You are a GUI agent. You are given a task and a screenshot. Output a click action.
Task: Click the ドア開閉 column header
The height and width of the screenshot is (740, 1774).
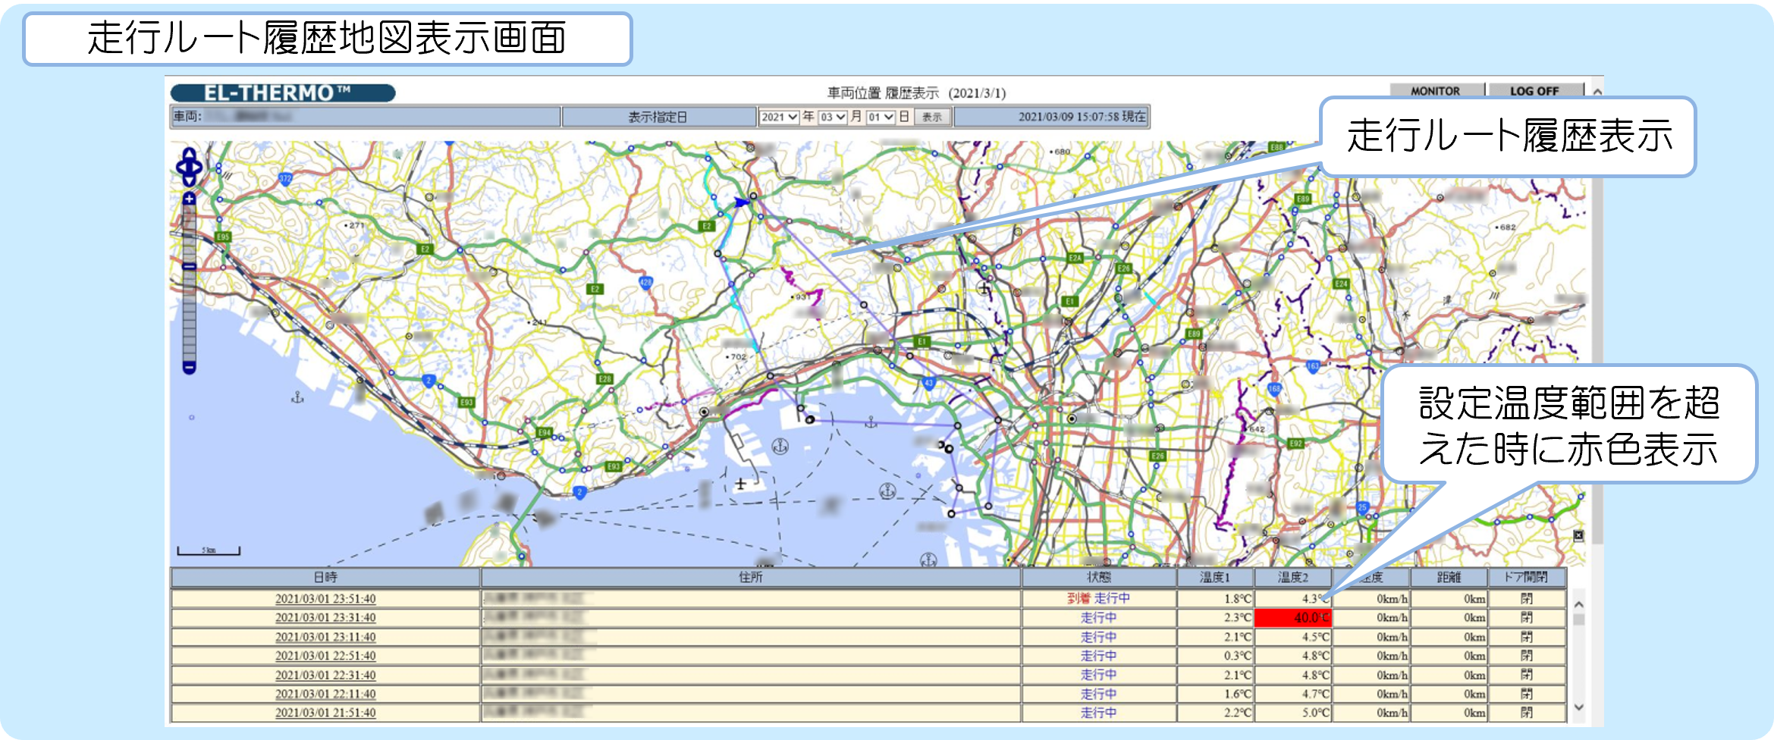coord(1527,578)
